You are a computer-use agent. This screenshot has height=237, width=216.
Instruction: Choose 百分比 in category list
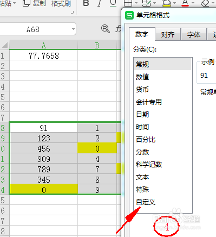(x=162, y=139)
